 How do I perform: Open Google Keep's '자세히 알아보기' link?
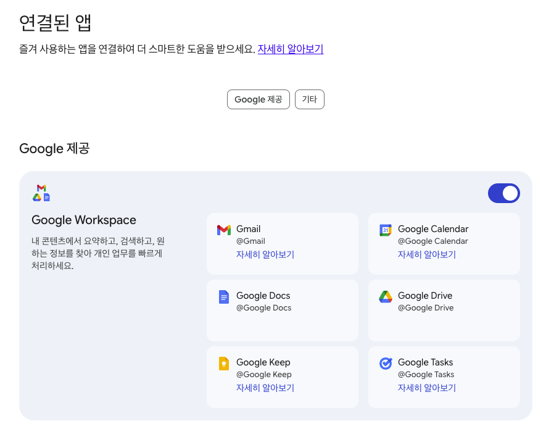coord(265,388)
